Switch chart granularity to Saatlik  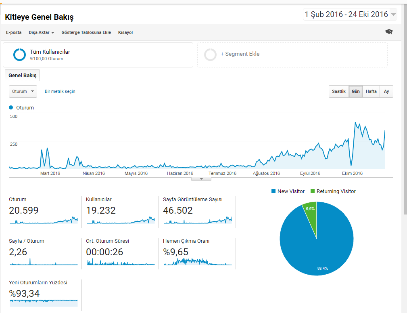339,92
